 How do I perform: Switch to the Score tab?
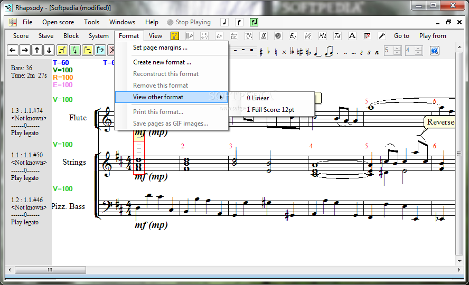click(21, 36)
